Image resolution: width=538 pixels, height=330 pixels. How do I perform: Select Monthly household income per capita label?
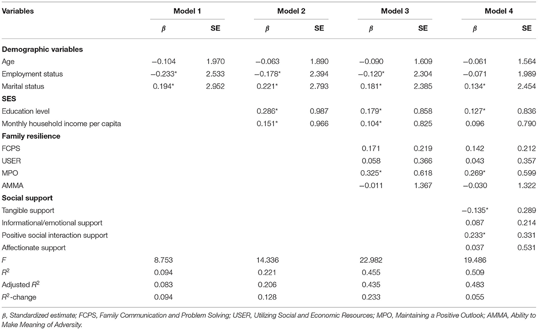tap(62, 124)
